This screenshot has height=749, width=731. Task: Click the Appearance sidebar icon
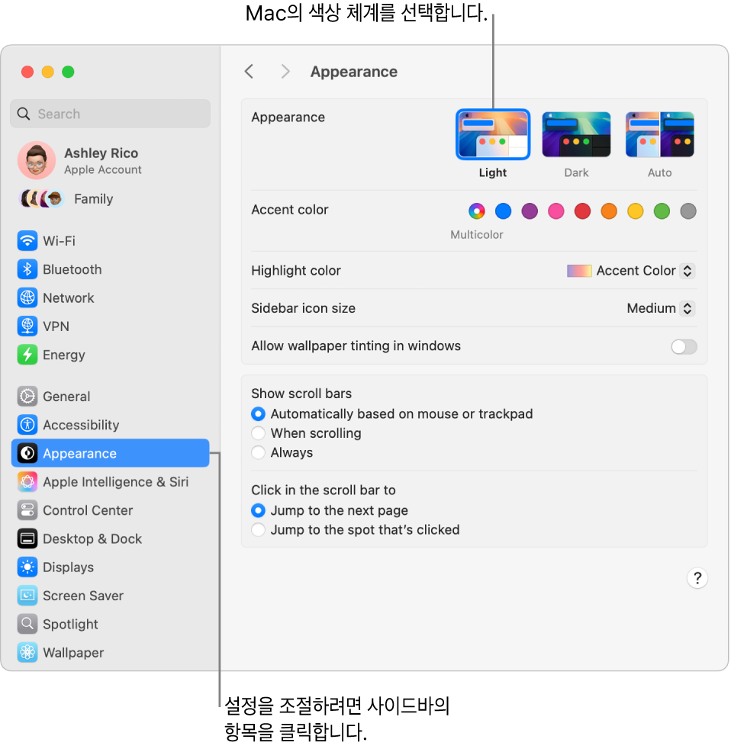pos(27,453)
